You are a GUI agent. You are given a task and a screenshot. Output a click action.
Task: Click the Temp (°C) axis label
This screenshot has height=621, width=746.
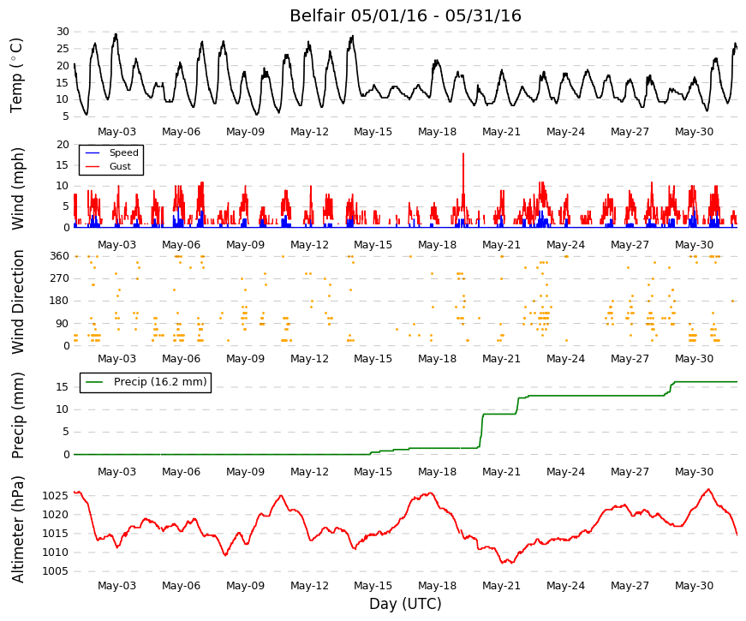[x=16, y=75]
